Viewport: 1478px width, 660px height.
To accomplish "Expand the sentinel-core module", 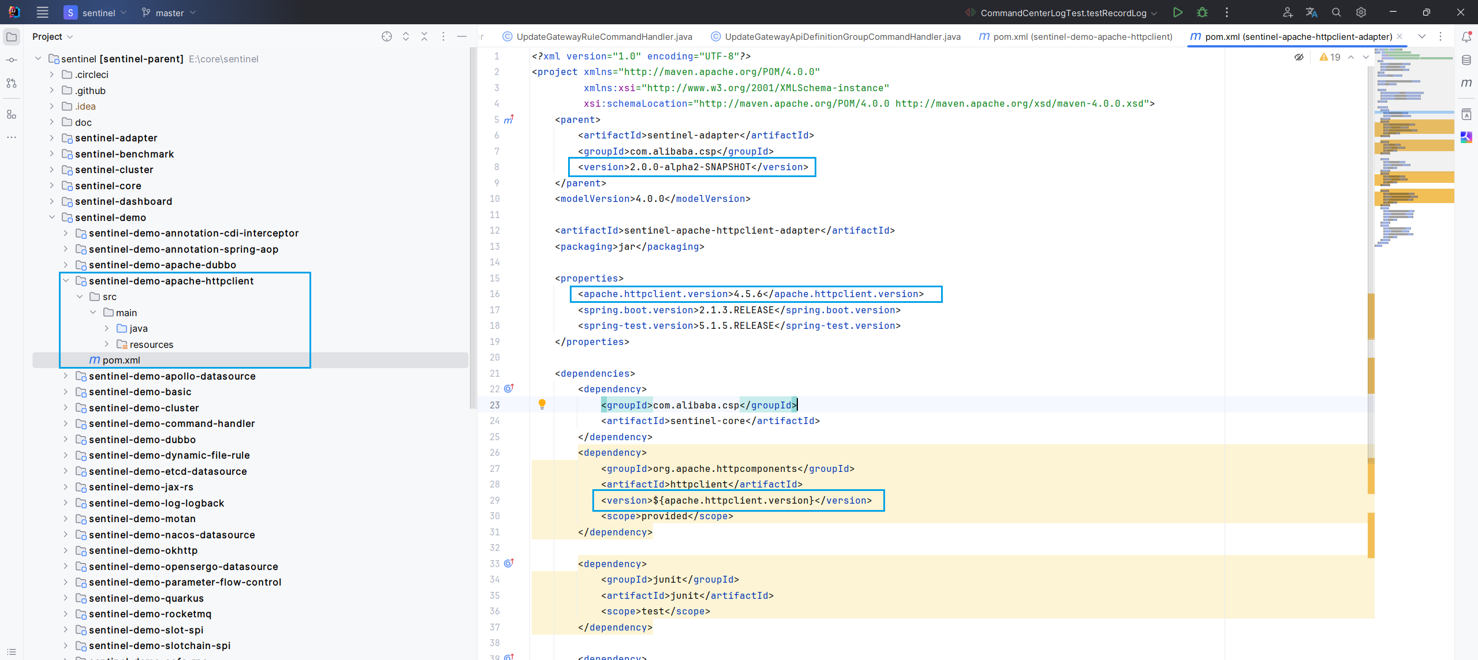I will point(51,185).
